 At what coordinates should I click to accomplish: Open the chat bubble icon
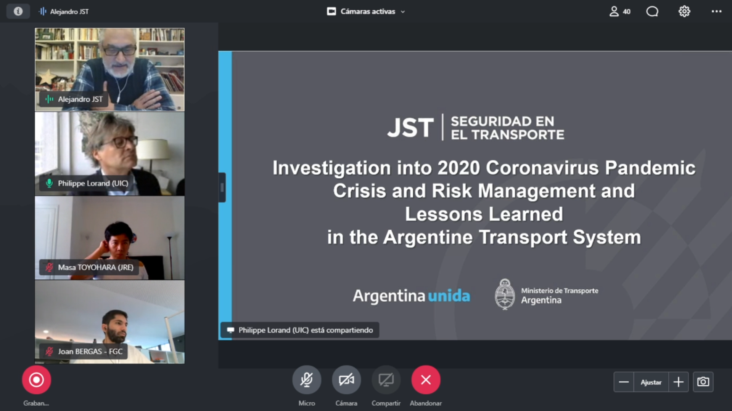click(652, 11)
